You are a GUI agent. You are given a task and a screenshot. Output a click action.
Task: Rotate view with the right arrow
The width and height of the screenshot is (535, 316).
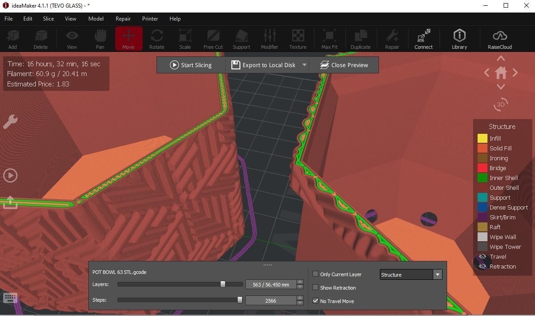click(515, 73)
